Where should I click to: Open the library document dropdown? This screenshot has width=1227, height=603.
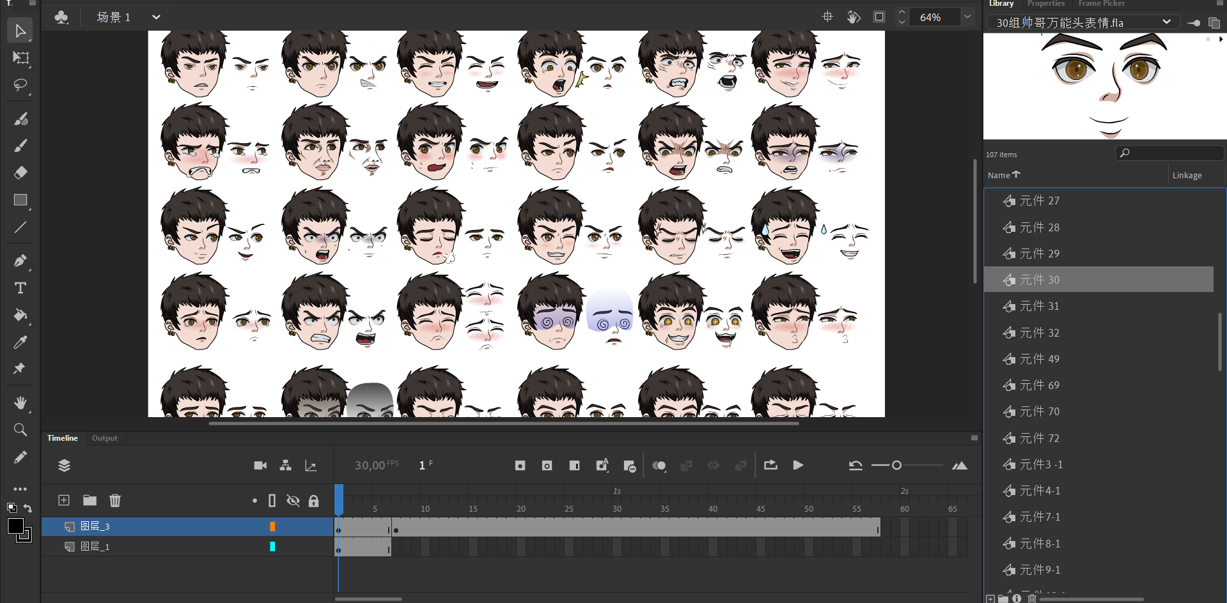click(1166, 22)
